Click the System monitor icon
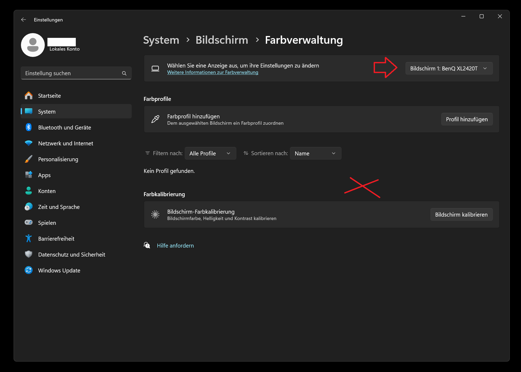Viewport: 521px width, 372px height. pos(29,111)
